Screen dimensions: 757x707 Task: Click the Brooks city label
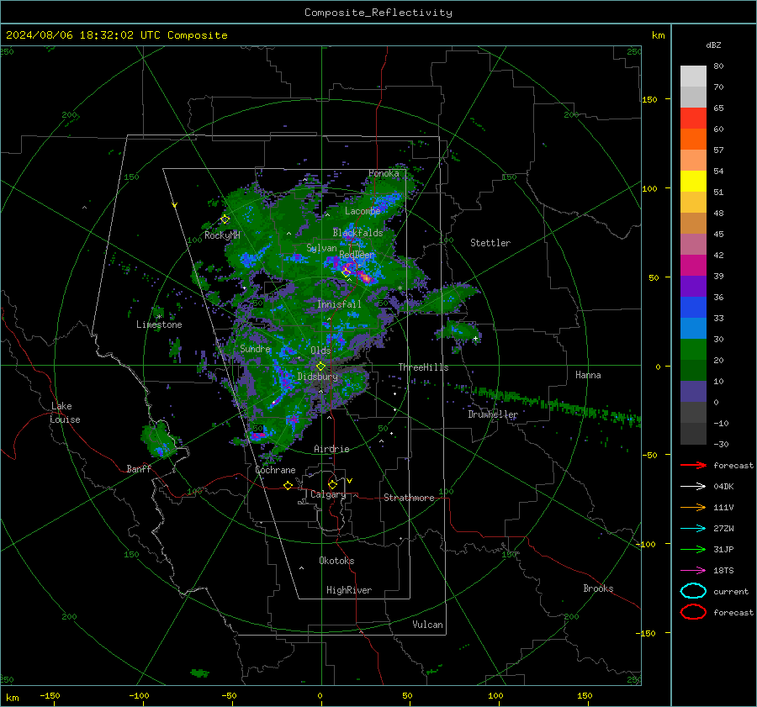[598, 588]
